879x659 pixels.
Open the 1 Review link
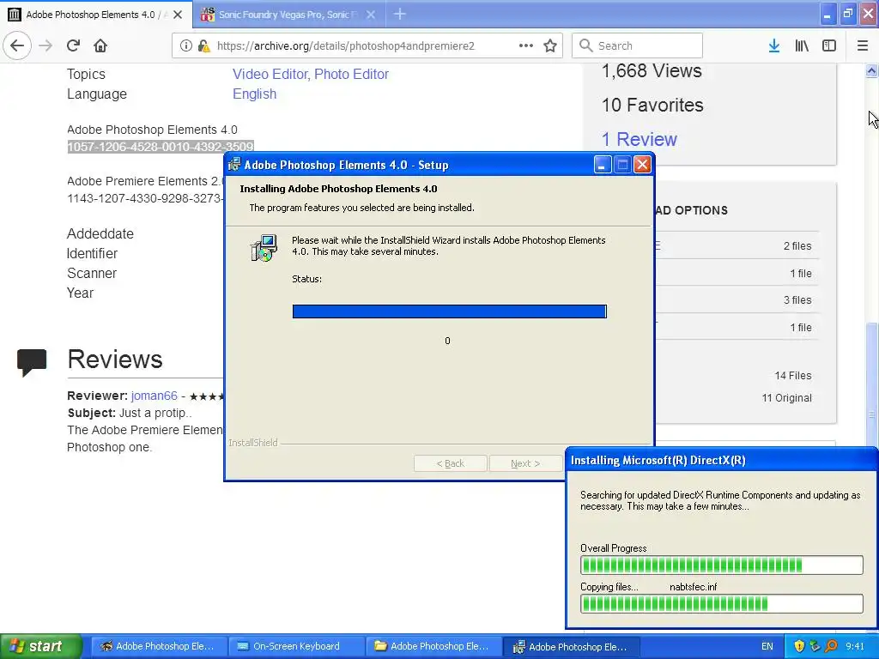point(640,139)
